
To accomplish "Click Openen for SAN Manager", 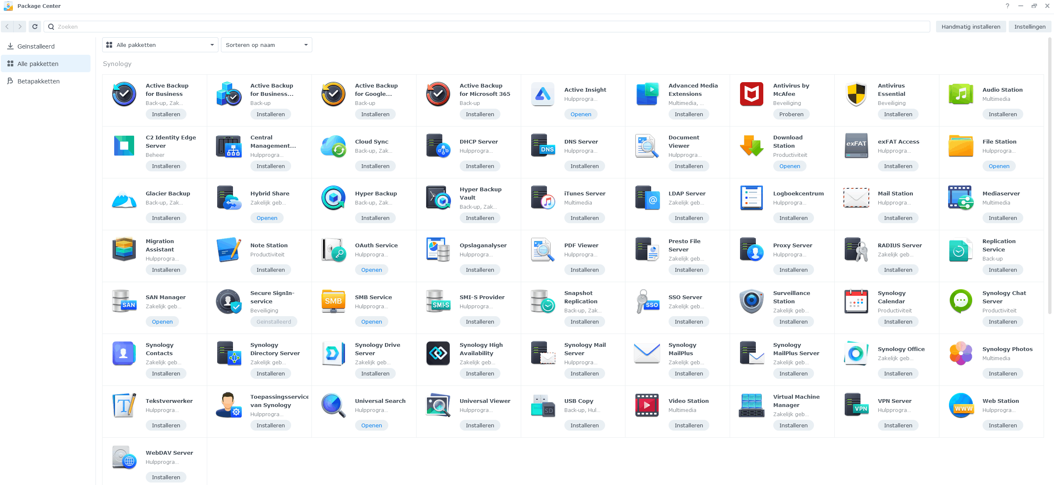I will coord(162,322).
